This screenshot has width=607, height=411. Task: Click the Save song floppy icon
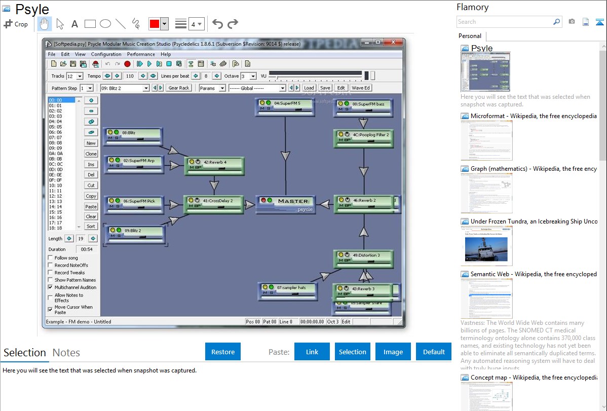pos(73,64)
